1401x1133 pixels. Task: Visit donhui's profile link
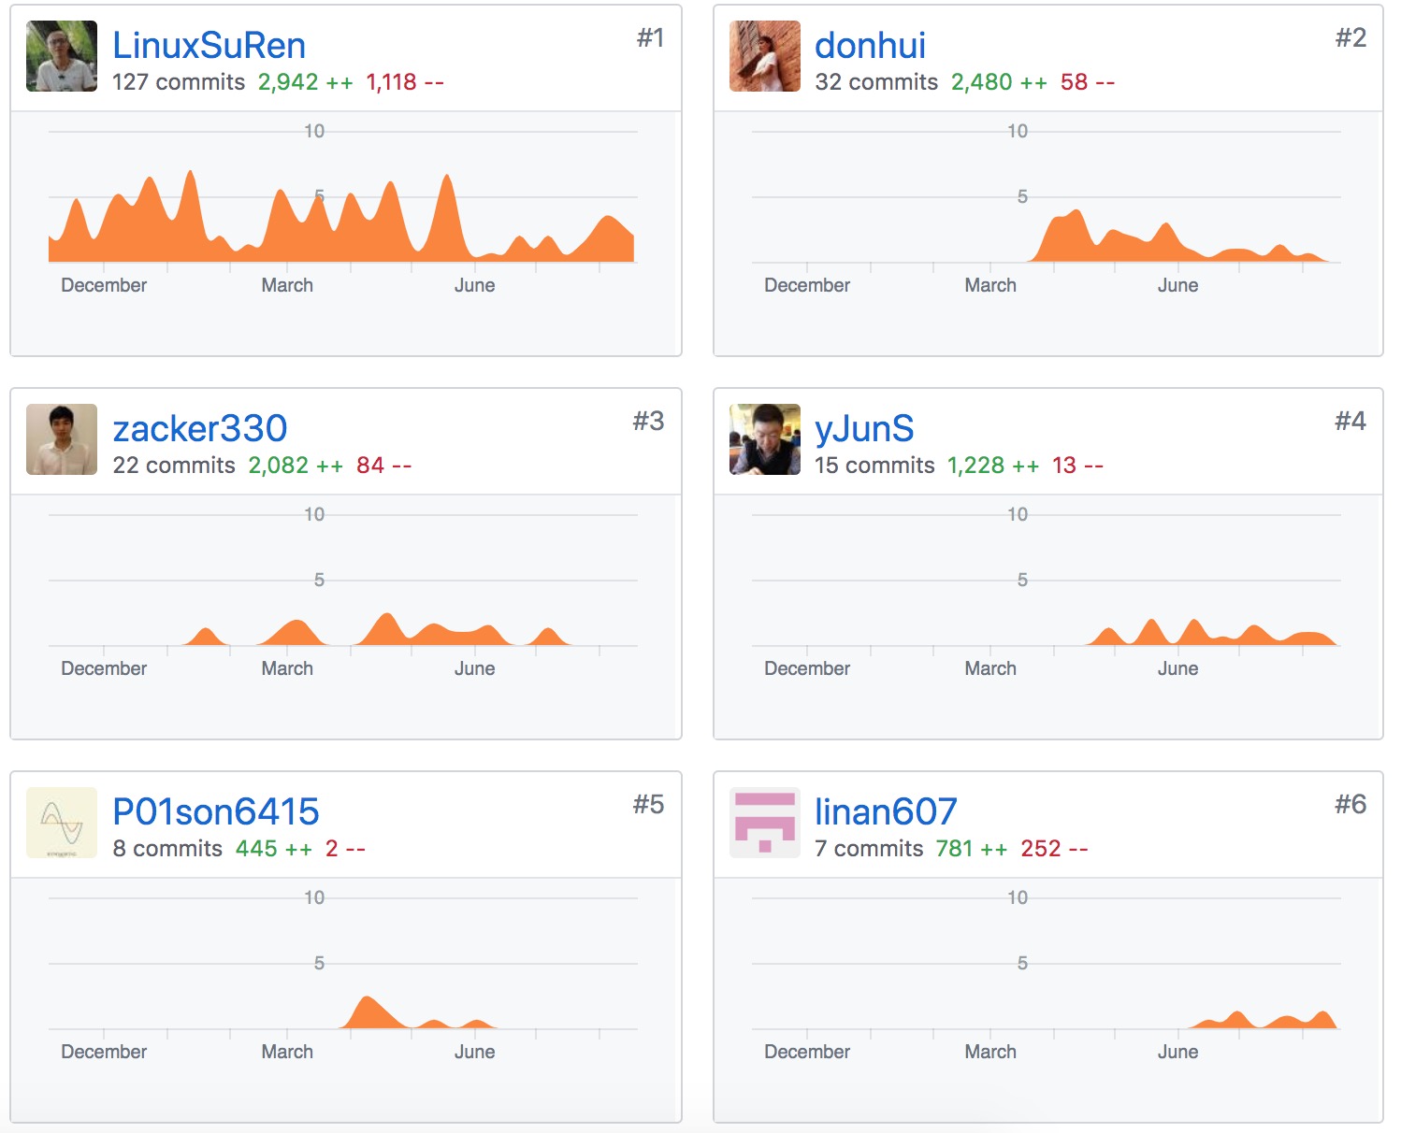click(870, 45)
